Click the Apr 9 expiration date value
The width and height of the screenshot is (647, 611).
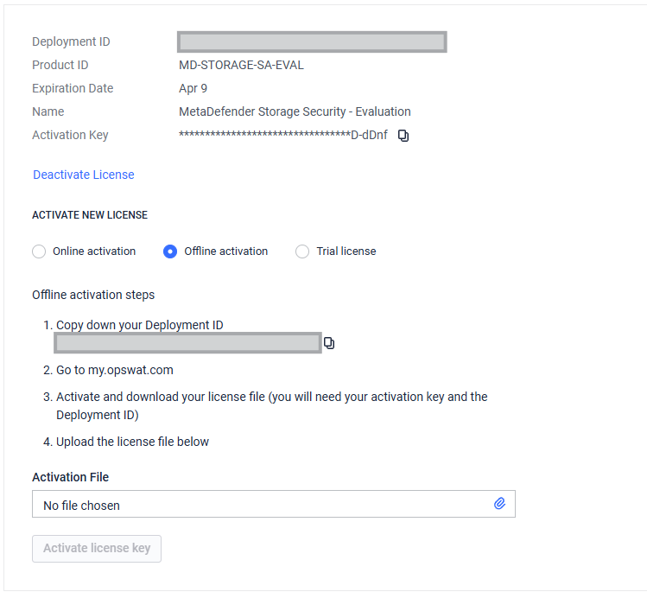193,88
